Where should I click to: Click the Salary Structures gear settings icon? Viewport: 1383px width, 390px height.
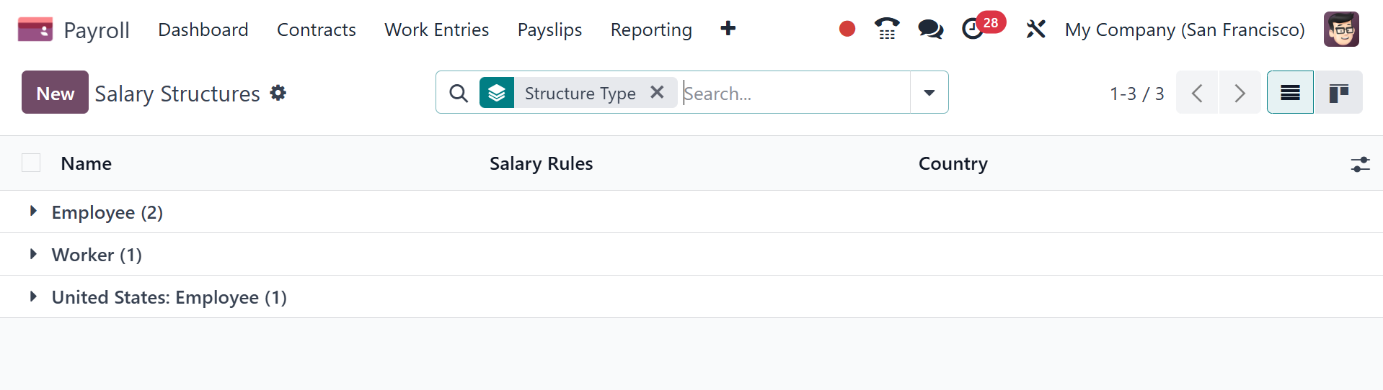point(278,93)
